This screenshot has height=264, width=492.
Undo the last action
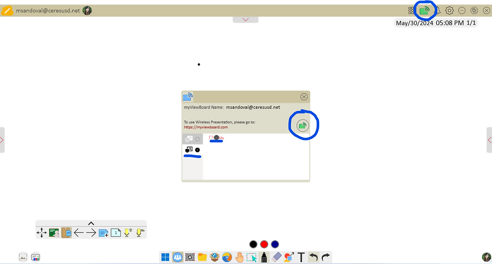click(x=313, y=257)
